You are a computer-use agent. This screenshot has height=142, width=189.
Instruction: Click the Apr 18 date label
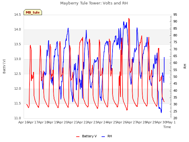tap(43, 122)
